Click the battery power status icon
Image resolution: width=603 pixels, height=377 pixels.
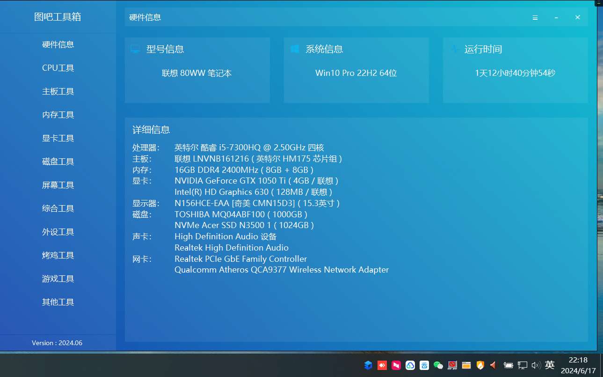[509, 365]
